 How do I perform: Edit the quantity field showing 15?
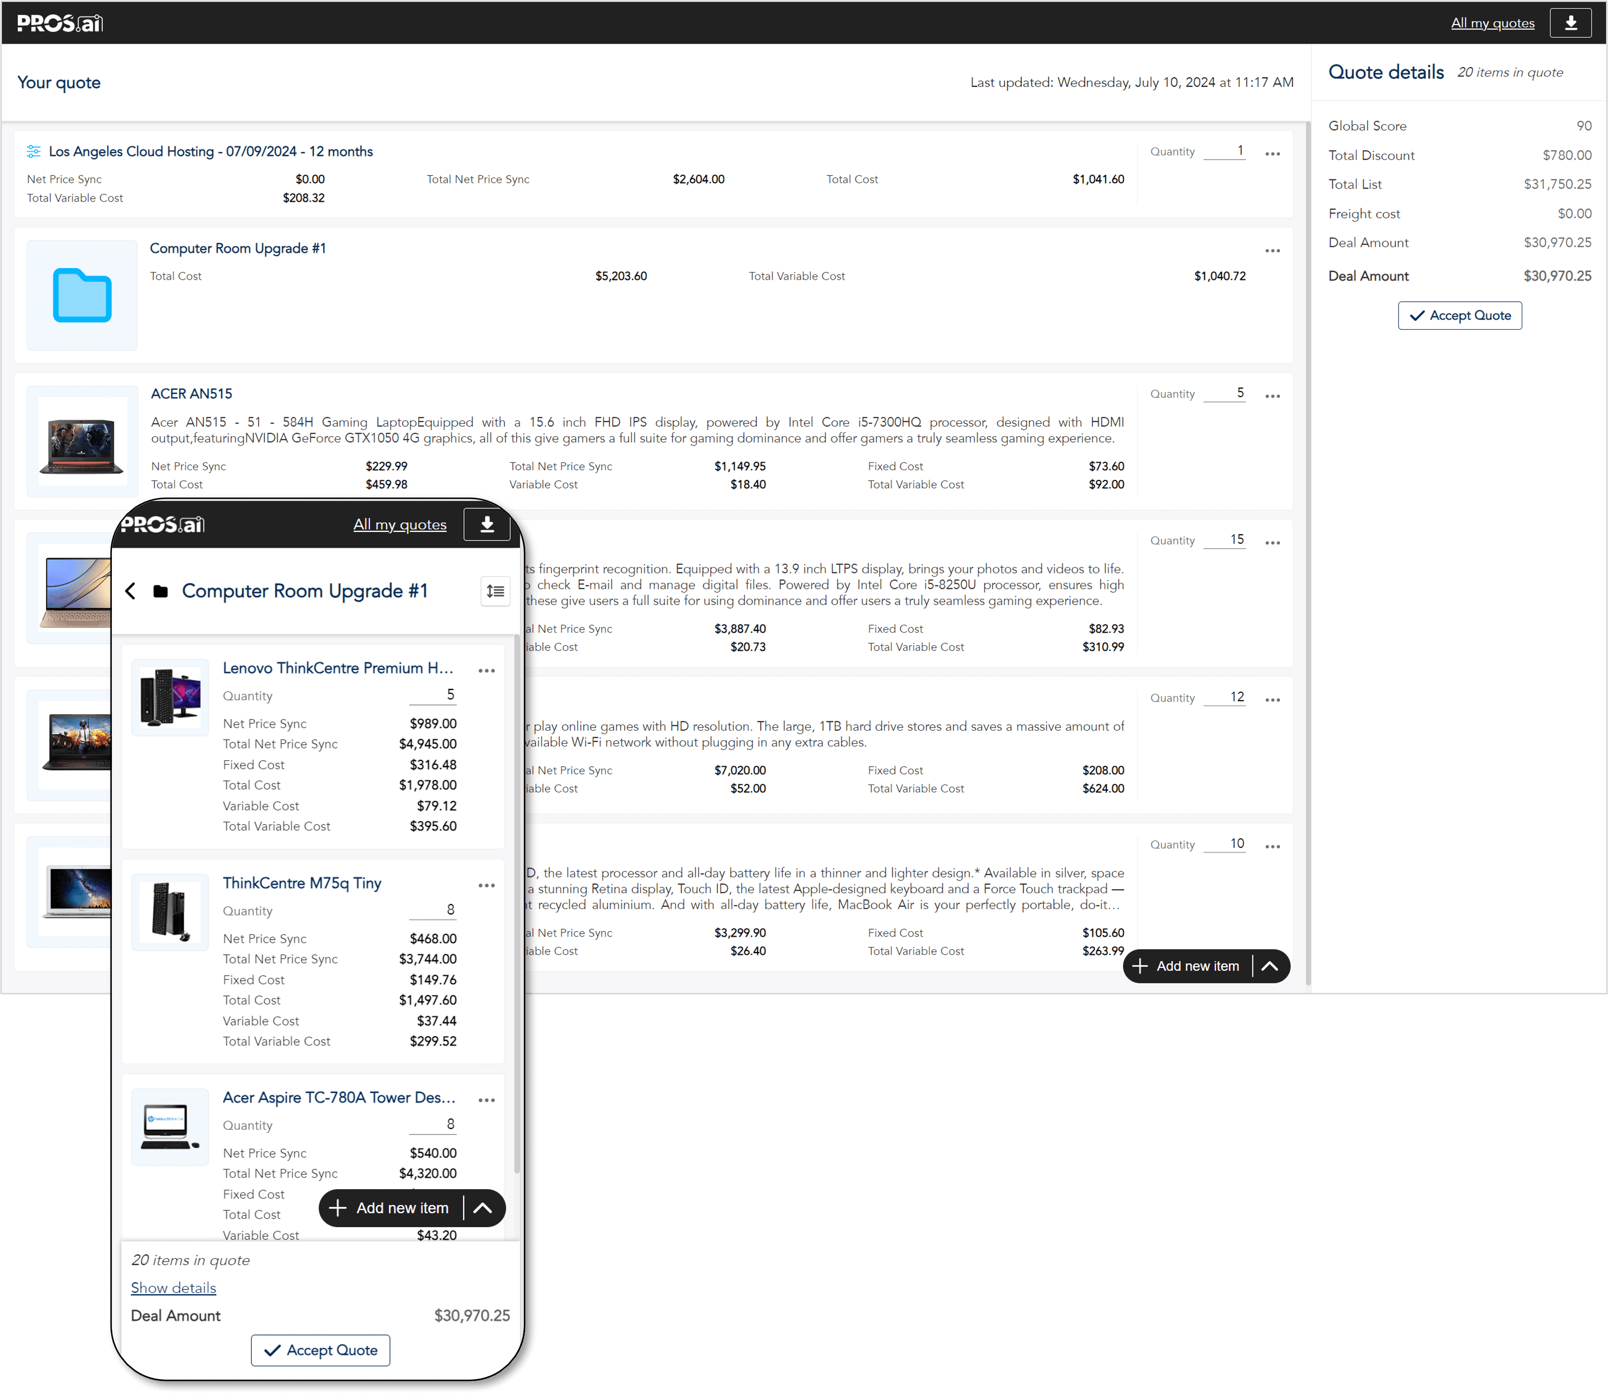(x=1224, y=540)
